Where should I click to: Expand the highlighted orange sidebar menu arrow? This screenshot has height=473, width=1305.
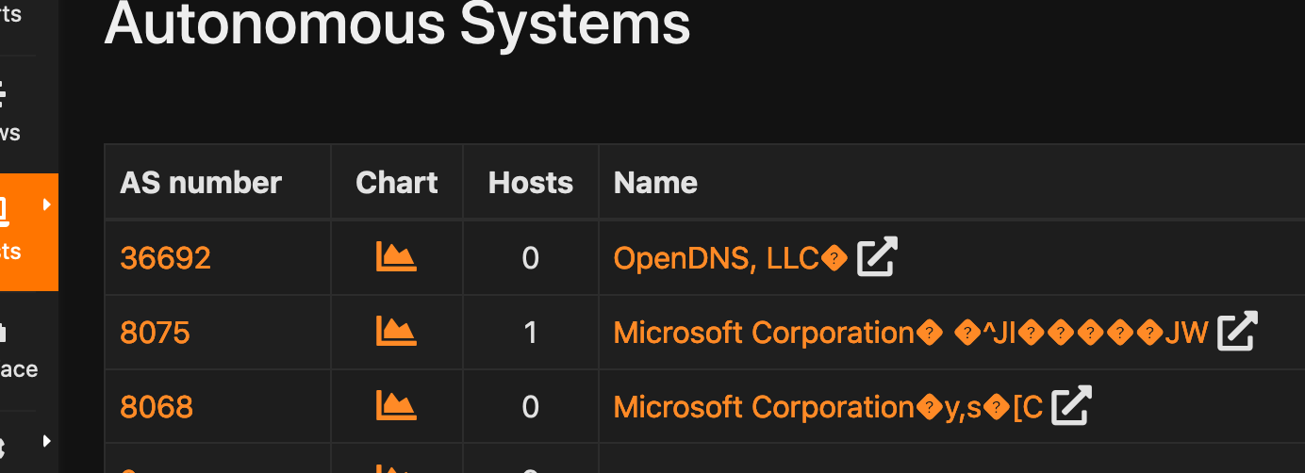point(47,204)
